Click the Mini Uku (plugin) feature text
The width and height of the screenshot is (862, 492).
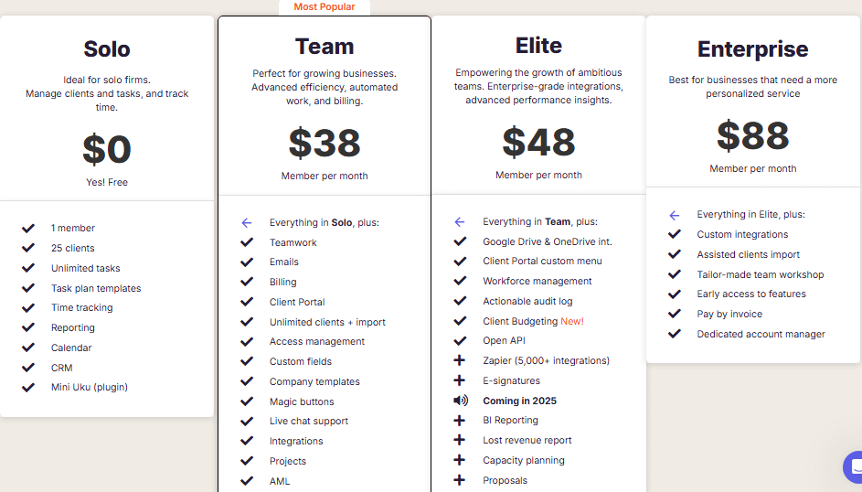[x=90, y=387]
